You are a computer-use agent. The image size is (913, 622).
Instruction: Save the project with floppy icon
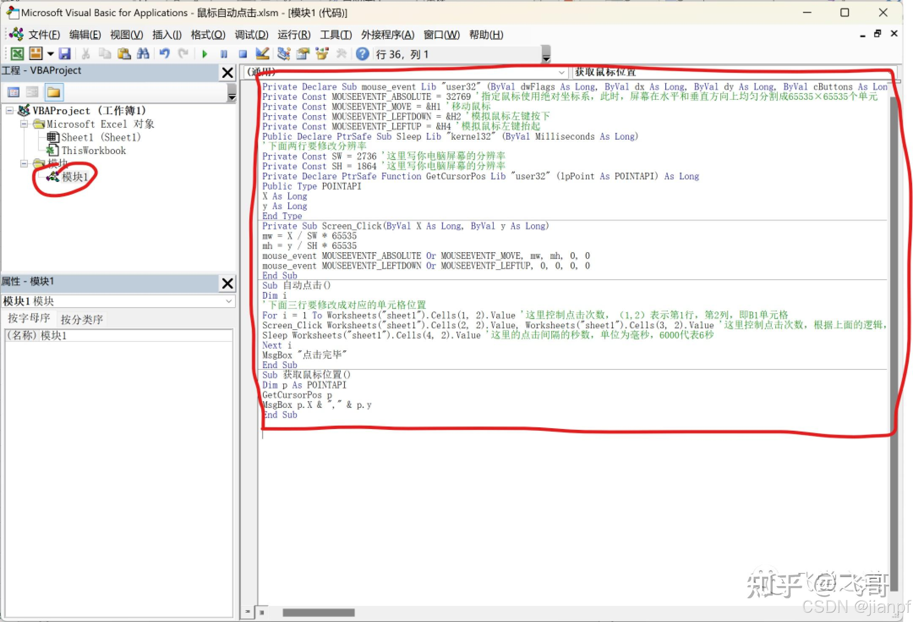point(65,54)
